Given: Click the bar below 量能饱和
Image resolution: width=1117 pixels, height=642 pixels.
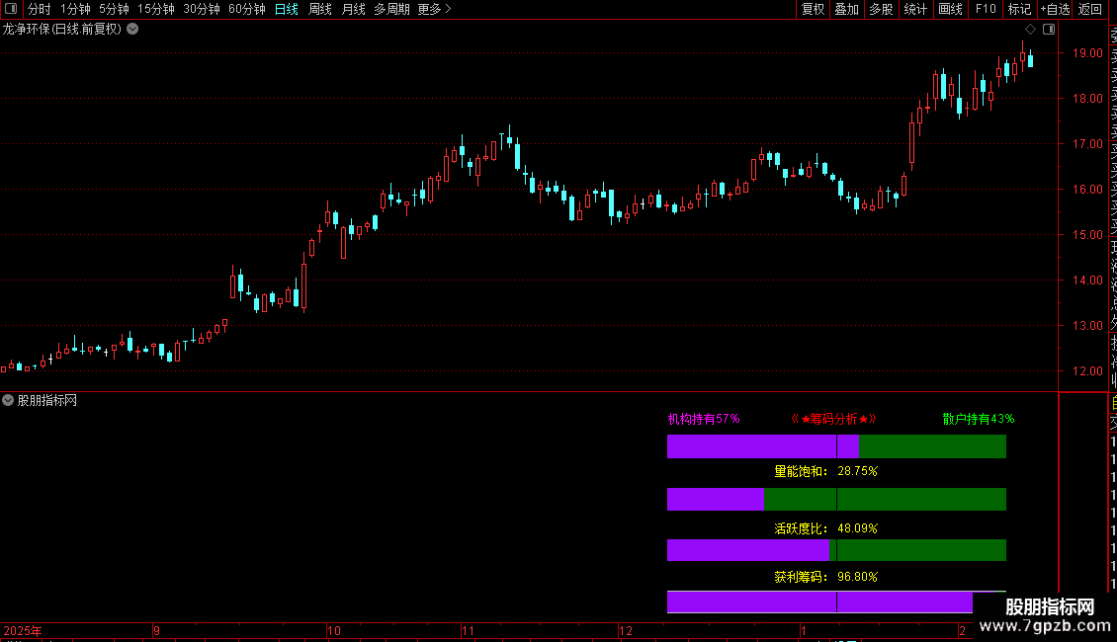Looking at the screenshot, I should 836,499.
